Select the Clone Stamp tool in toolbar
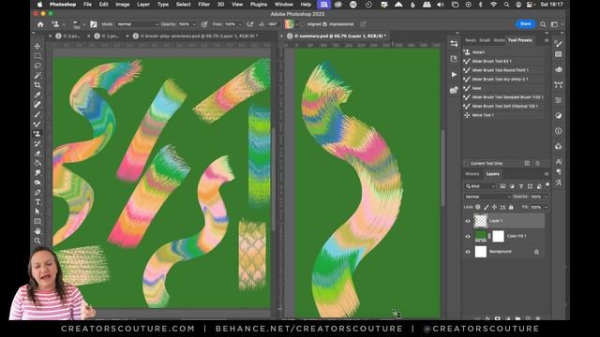The width and height of the screenshot is (600, 337). pos(37,134)
